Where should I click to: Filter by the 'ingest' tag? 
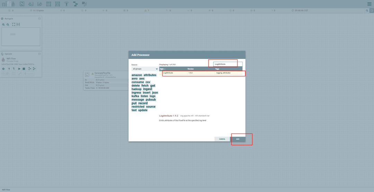coord(148,89)
